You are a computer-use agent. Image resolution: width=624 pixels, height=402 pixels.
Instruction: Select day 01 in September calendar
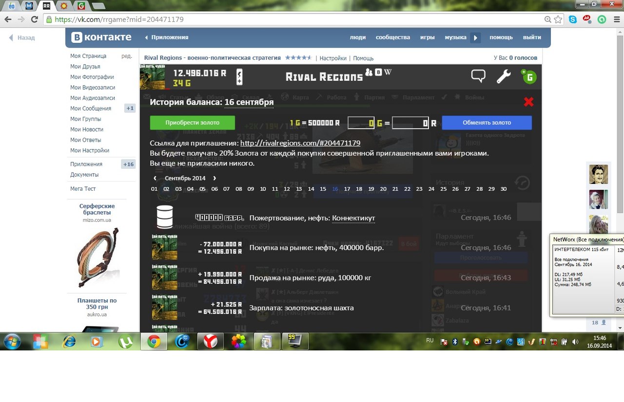154,189
